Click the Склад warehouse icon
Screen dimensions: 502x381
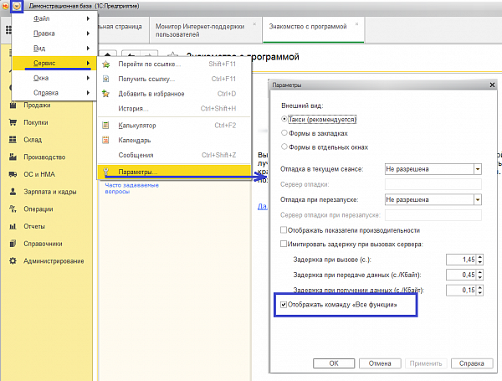tap(13, 140)
